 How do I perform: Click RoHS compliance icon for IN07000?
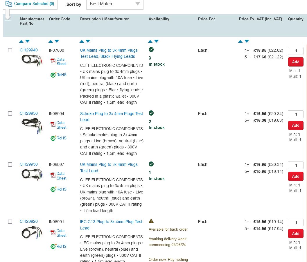tap(53, 75)
